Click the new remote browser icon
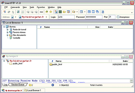The height and width of the screenshot is (93, 135). coord(56,12)
